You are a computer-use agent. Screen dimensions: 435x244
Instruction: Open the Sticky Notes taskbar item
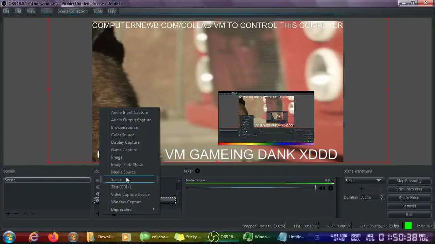click(188, 237)
